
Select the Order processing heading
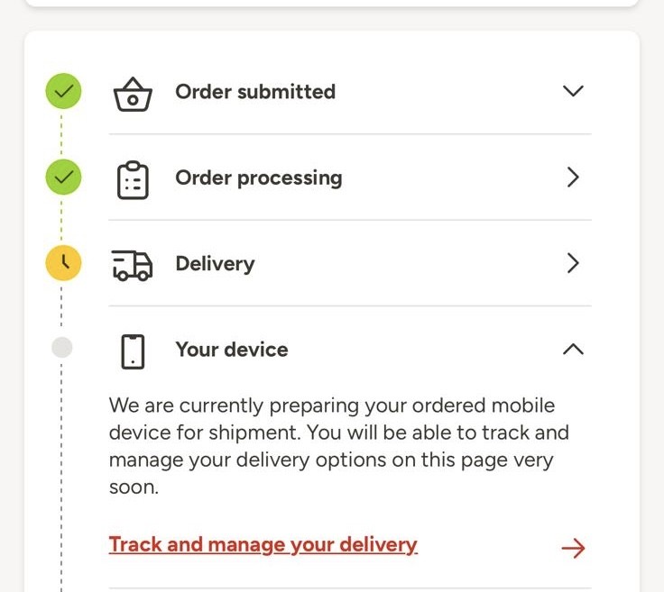(259, 178)
